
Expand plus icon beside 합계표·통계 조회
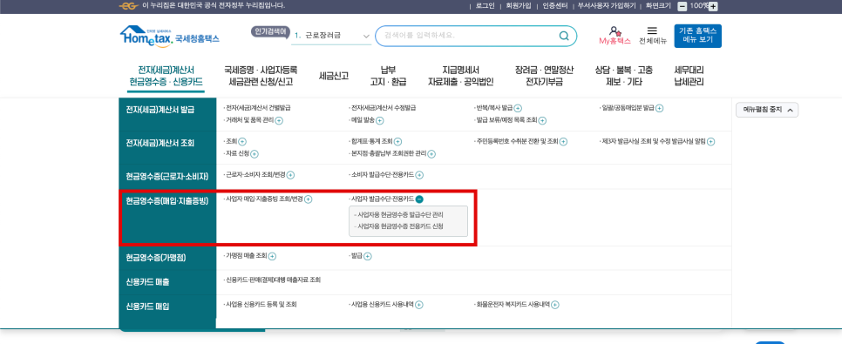[398, 142]
